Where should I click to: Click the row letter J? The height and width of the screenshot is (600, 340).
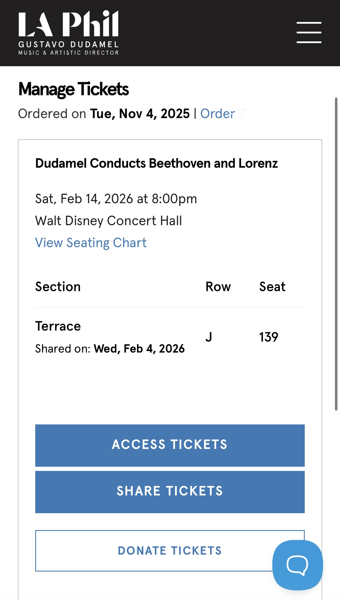pyautogui.click(x=209, y=337)
